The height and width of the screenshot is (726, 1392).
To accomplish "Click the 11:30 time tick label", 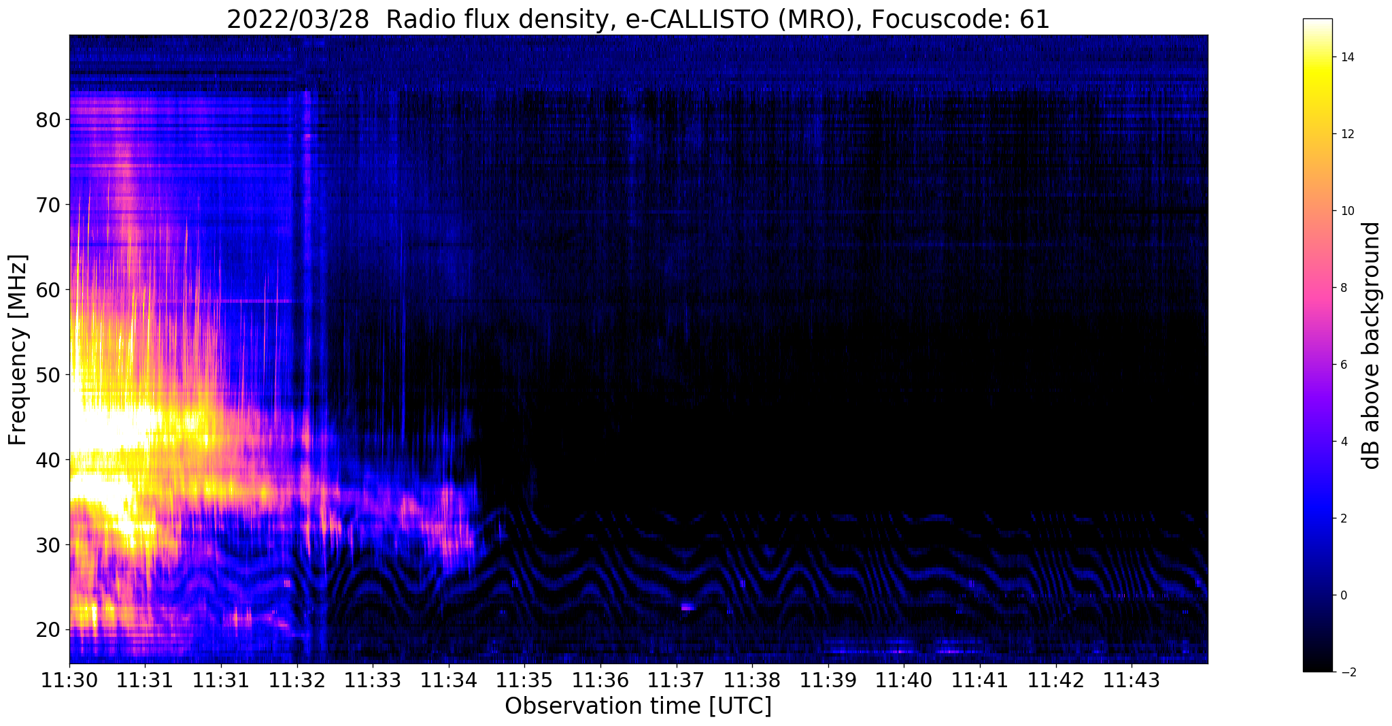I will coord(69,680).
